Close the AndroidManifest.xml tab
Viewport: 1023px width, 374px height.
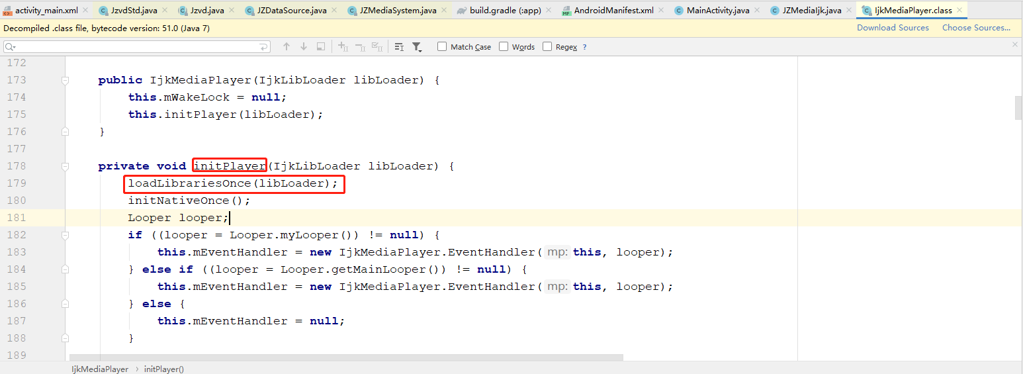pyautogui.click(x=661, y=11)
